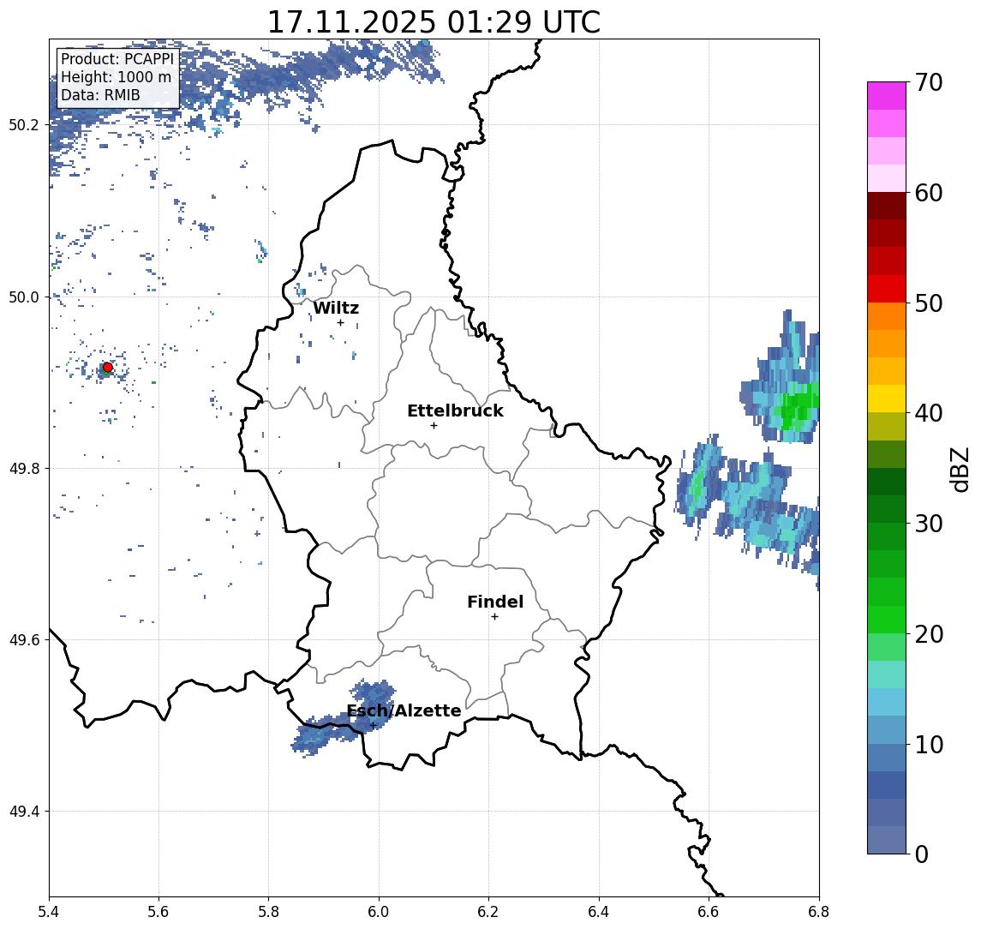Click the magenta swatch atop the colorbar
Image resolution: width=981 pixels, height=929 pixels.
point(887,96)
